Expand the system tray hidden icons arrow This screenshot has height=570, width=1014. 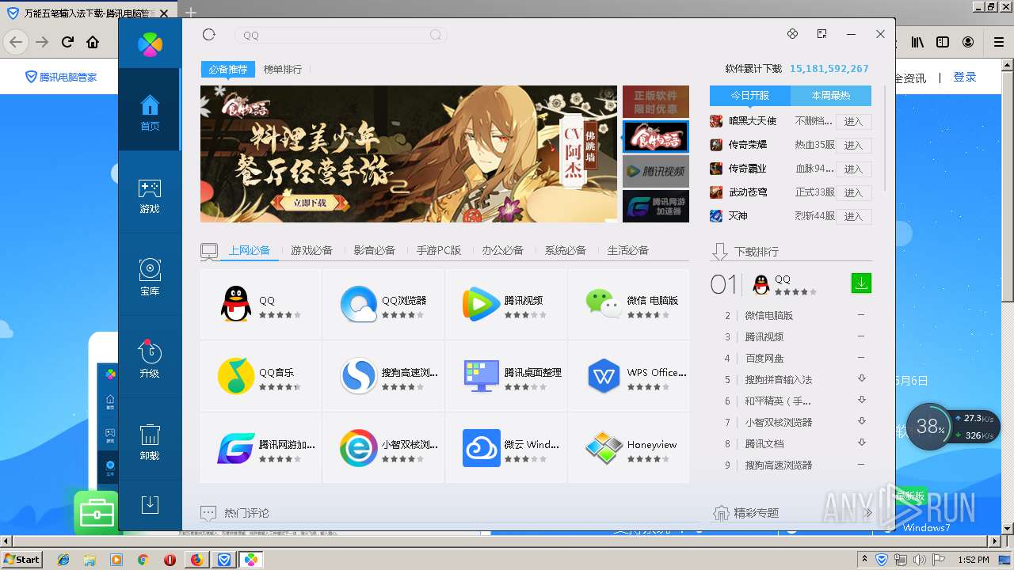pyautogui.click(x=864, y=559)
